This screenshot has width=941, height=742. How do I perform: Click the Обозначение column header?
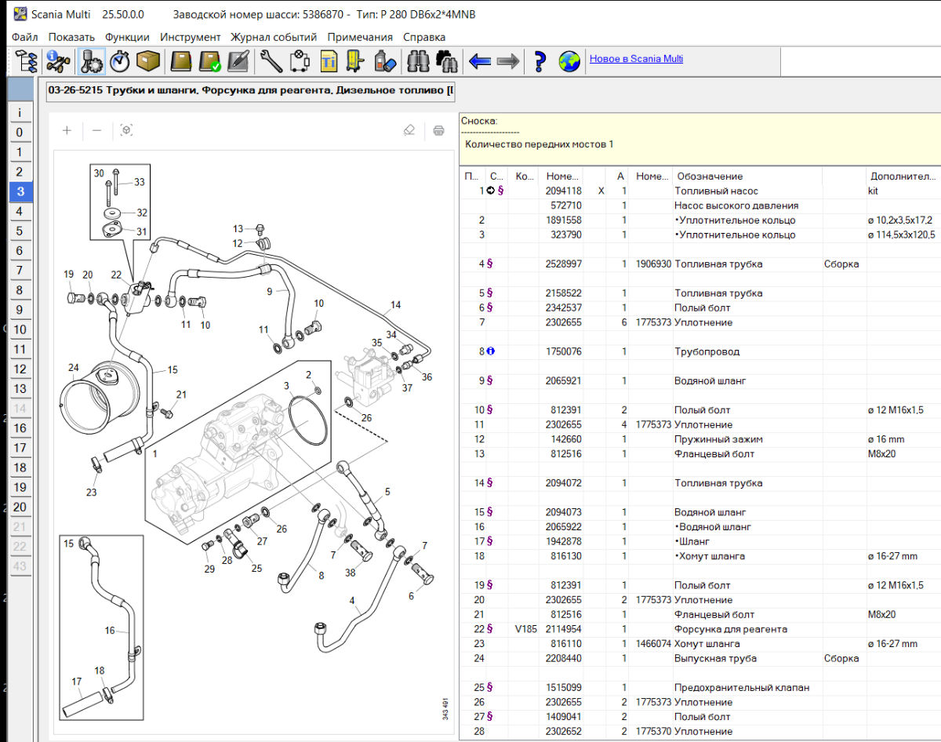point(747,176)
